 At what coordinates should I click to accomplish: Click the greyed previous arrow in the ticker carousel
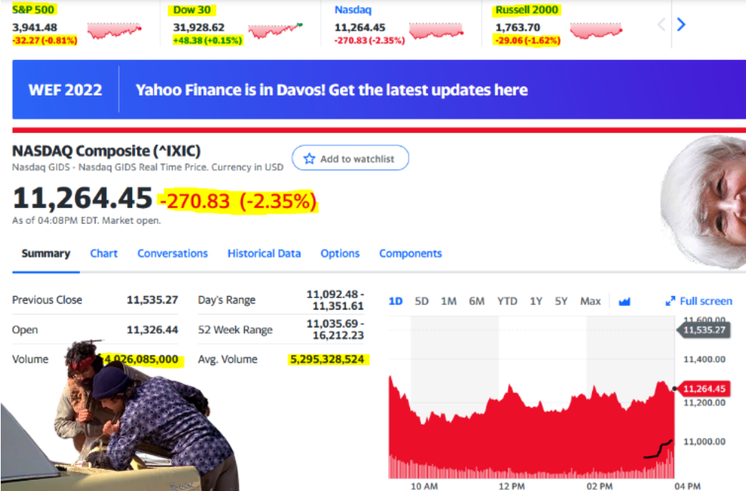click(662, 24)
